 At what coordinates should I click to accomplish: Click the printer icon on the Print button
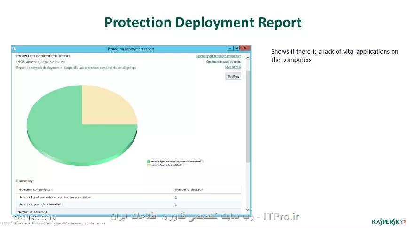pyautogui.click(x=229, y=77)
